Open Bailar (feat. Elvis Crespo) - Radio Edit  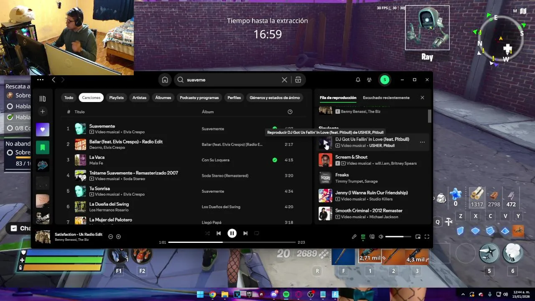126,142
